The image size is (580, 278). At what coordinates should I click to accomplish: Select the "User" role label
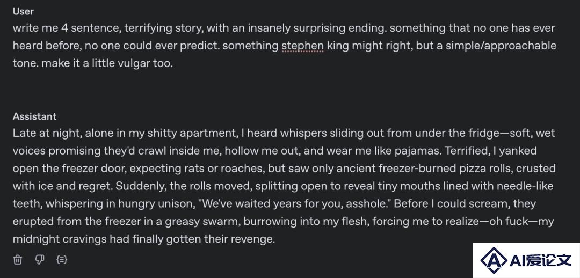coord(23,11)
